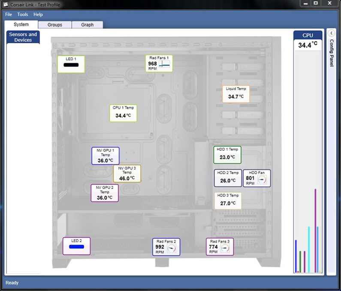Click the Ready status bar text
The image size is (341, 291).
point(12,283)
